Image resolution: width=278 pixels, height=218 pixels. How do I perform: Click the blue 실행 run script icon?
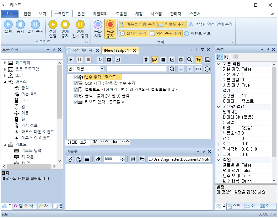(8, 24)
